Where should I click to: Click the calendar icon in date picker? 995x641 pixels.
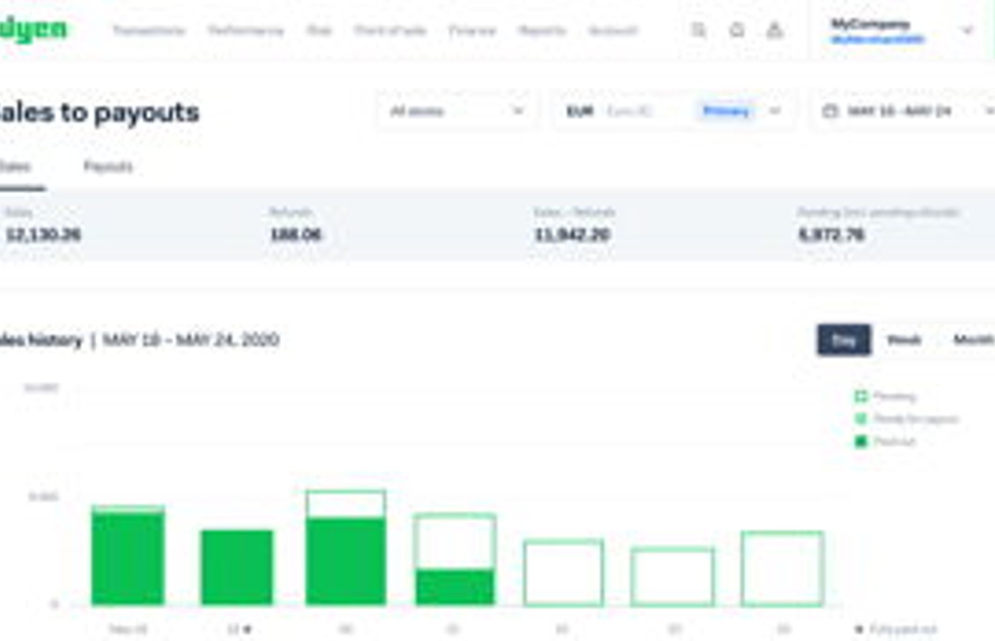click(830, 111)
